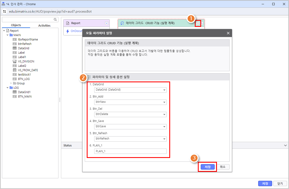This screenshot has width=289, height=189.
Task: Click the OnDocument lightning bolt event icon
Action: coord(67,31)
